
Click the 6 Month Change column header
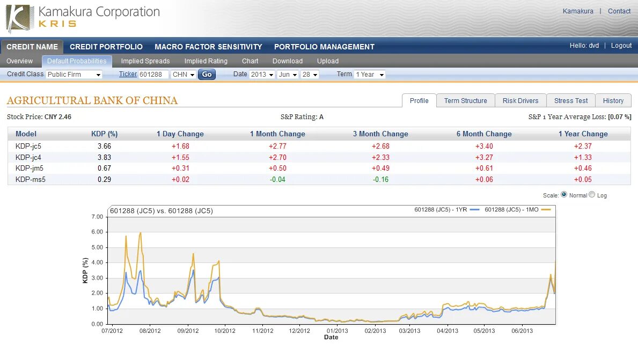484,134
